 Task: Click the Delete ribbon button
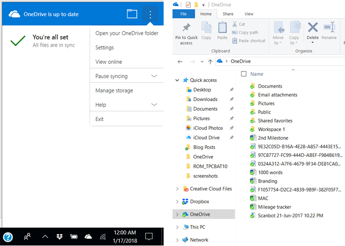click(312, 32)
